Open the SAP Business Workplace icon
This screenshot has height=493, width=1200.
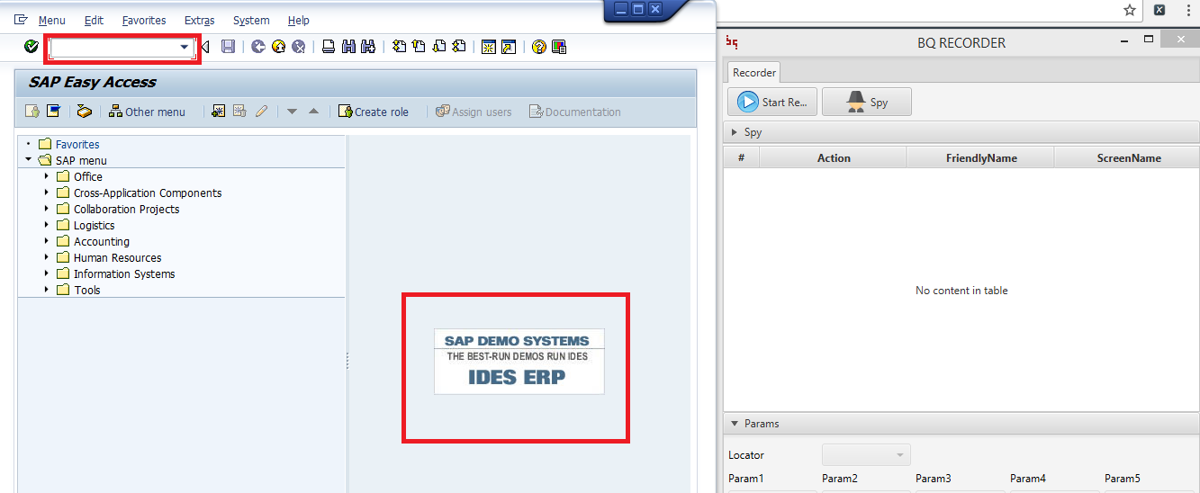click(84, 112)
